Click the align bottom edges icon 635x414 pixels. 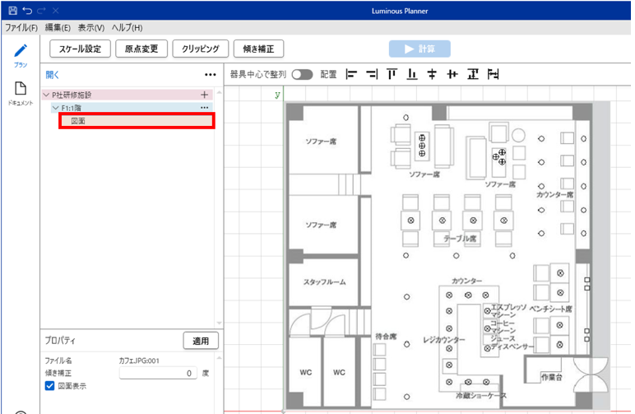pyautogui.click(x=411, y=74)
